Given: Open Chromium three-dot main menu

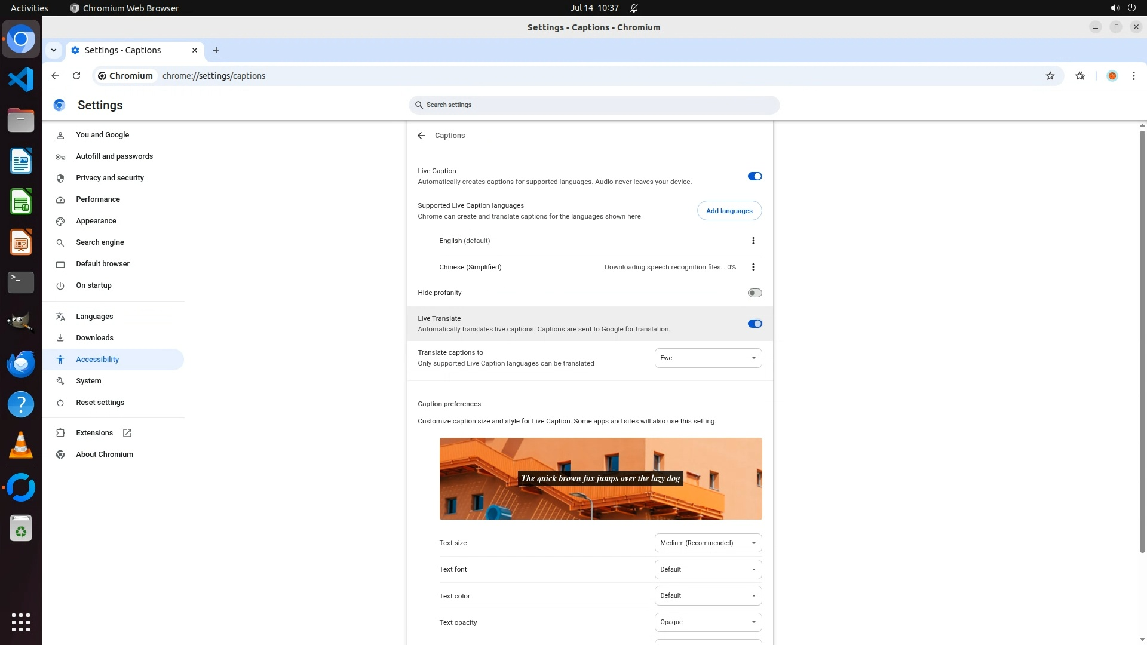Looking at the screenshot, I should pos(1133,76).
